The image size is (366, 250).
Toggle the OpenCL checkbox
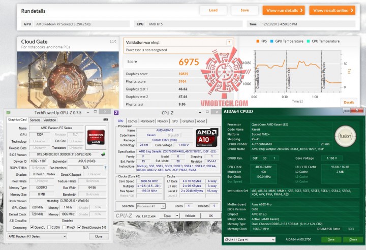point(32,227)
